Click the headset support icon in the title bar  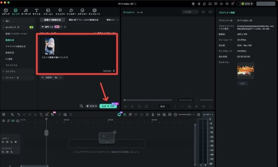click(x=227, y=4)
